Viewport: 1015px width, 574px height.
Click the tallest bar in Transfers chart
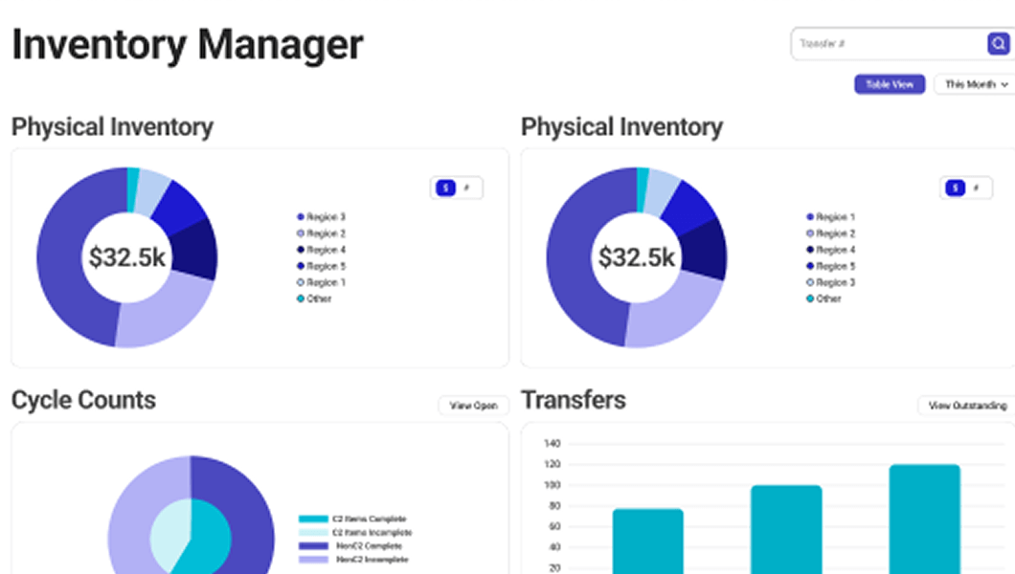(x=924, y=519)
